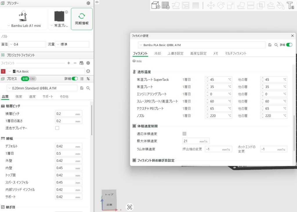Click the Lay on face toolbar icon
The image size is (297, 212).
coord(241,5)
